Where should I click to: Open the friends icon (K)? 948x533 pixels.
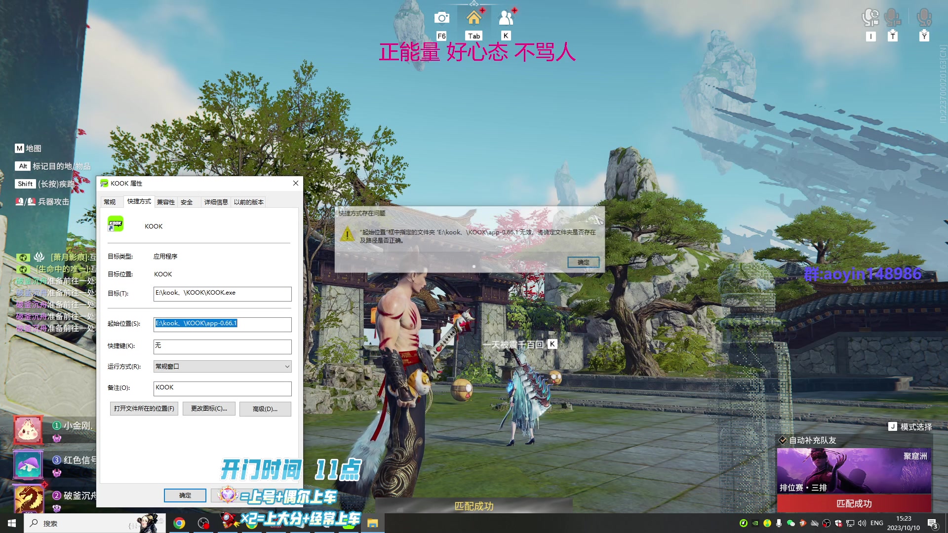[x=506, y=18]
